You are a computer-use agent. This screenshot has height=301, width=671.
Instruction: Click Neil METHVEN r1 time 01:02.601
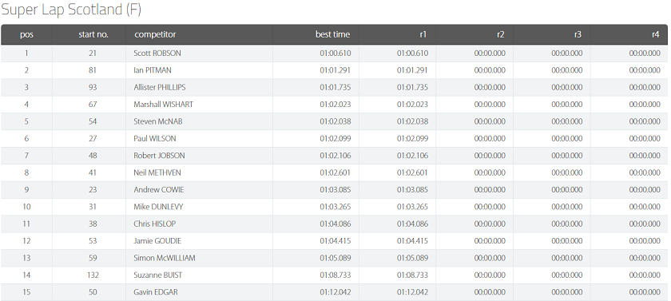point(412,172)
